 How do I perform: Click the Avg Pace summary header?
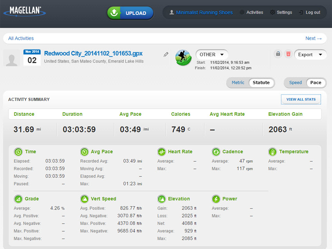[130, 114]
